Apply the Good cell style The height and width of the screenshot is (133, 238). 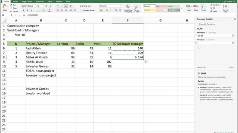(174, 6)
